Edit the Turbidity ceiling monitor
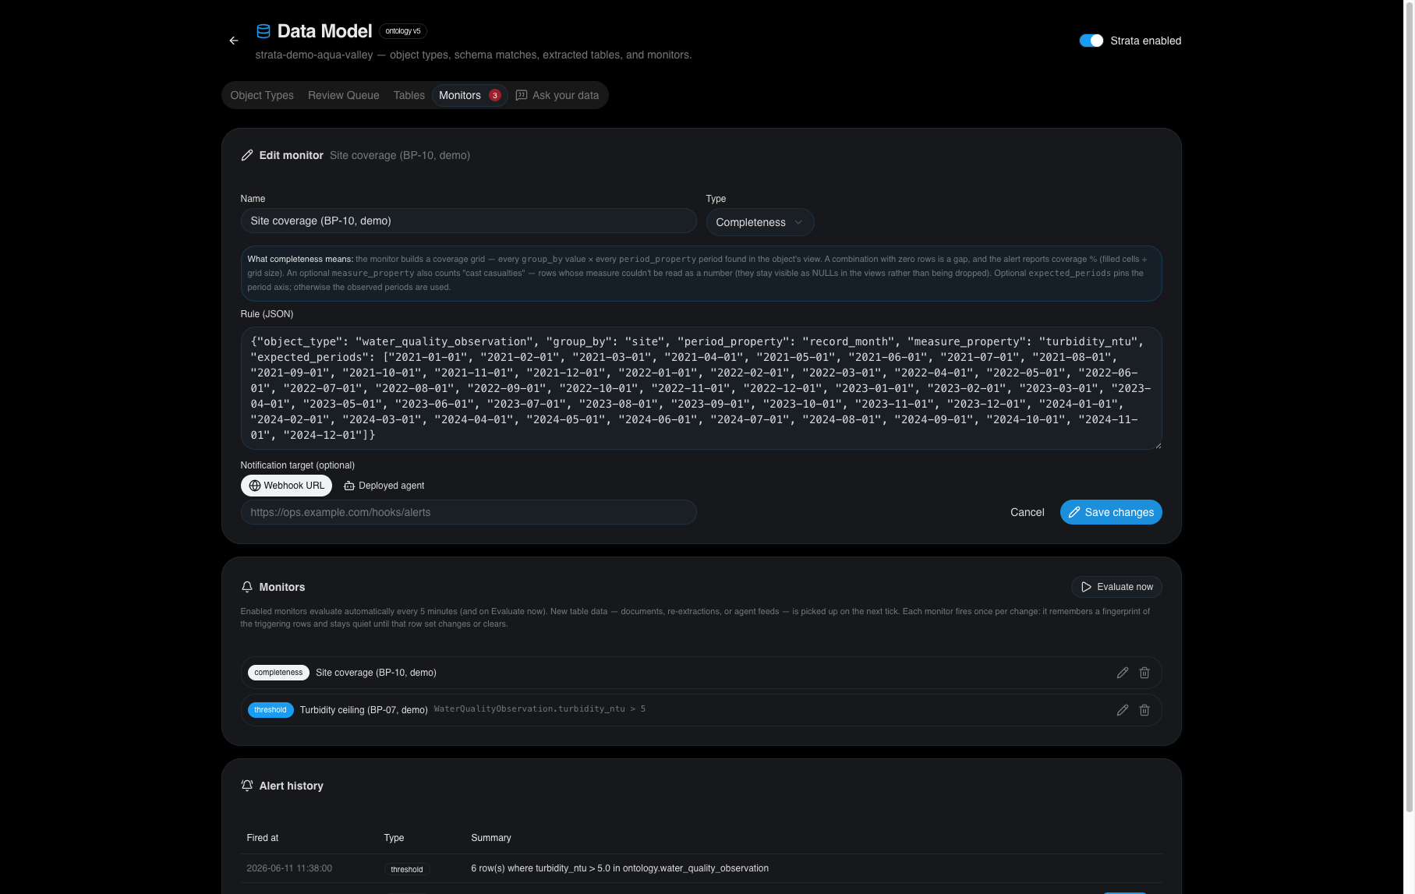This screenshot has width=1415, height=894. click(x=1123, y=710)
